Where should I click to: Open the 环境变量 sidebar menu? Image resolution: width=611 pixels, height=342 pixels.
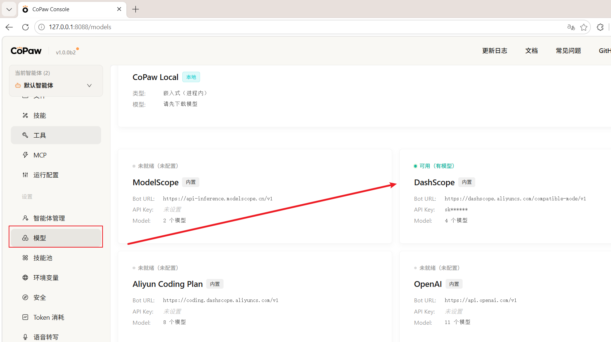click(x=56, y=277)
